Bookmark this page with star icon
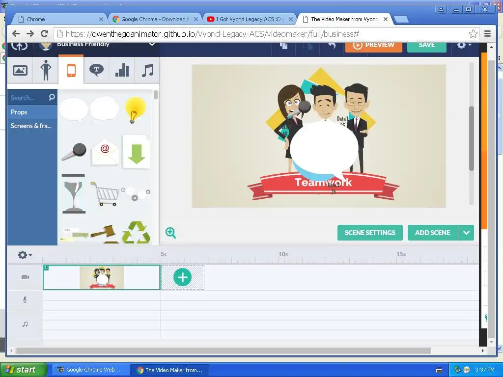The image size is (503, 377). [x=473, y=34]
